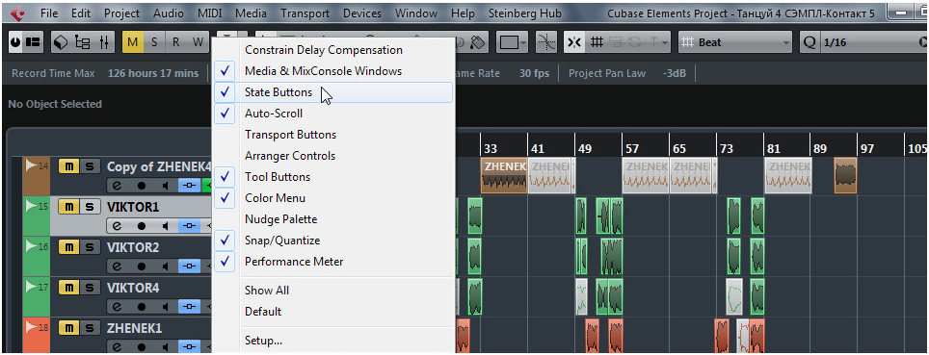Enable the Arranger Controls option
This screenshot has width=929, height=355.
click(x=334, y=156)
